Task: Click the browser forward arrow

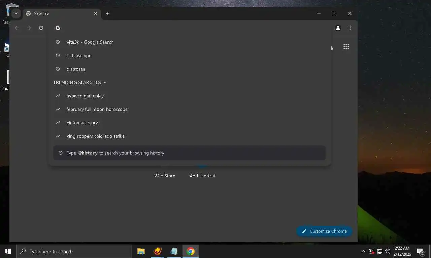Action: pyautogui.click(x=29, y=28)
